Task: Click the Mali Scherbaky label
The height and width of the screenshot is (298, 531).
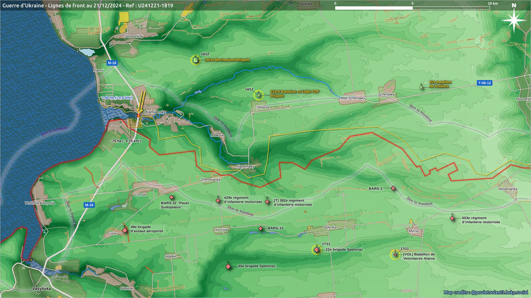Action: click(x=353, y=98)
